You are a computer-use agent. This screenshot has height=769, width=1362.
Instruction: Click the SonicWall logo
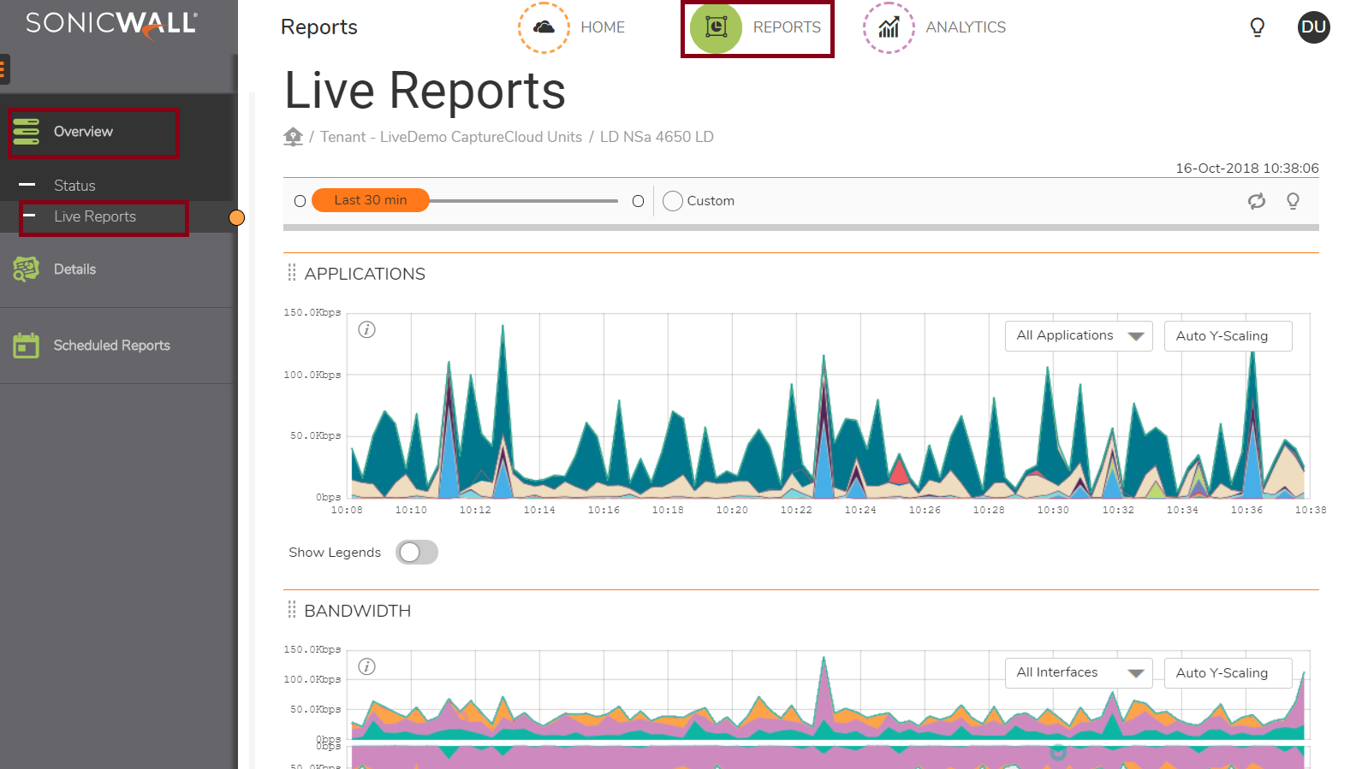pos(111,25)
